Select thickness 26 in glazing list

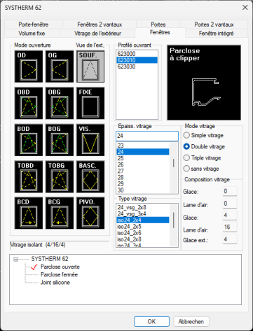pos(143,164)
